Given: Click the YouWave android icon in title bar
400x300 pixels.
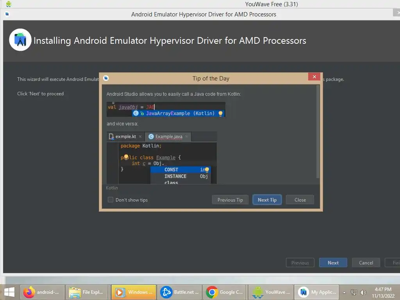Looking at the screenshot, I should 9,4.
